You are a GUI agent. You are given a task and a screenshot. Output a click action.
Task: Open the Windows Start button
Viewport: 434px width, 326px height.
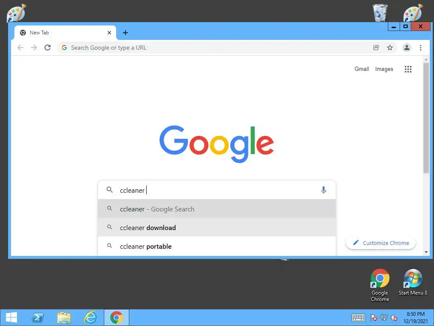pyautogui.click(x=11, y=318)
